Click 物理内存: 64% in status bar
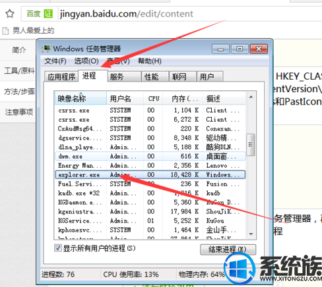322x287 pixels. (201, 274)
